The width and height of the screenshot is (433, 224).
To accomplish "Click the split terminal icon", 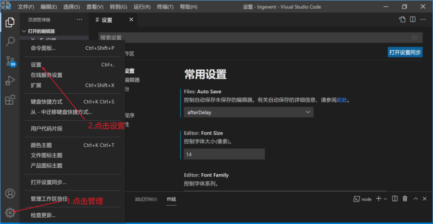I will (395, 199).
